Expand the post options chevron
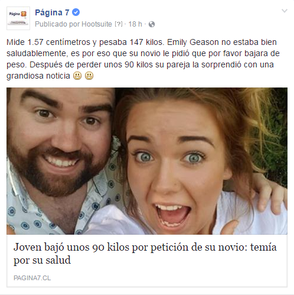The image size is (294, 295). coord(285,11)
